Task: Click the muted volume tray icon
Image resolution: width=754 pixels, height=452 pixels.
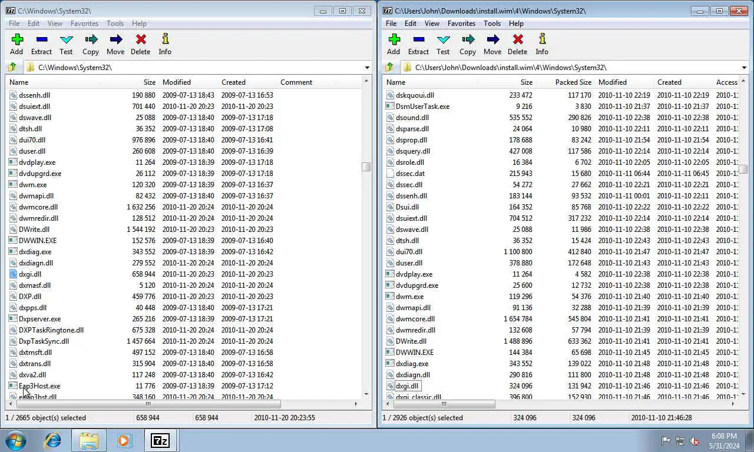Action: pyautogui.click(x=695, y=441)
